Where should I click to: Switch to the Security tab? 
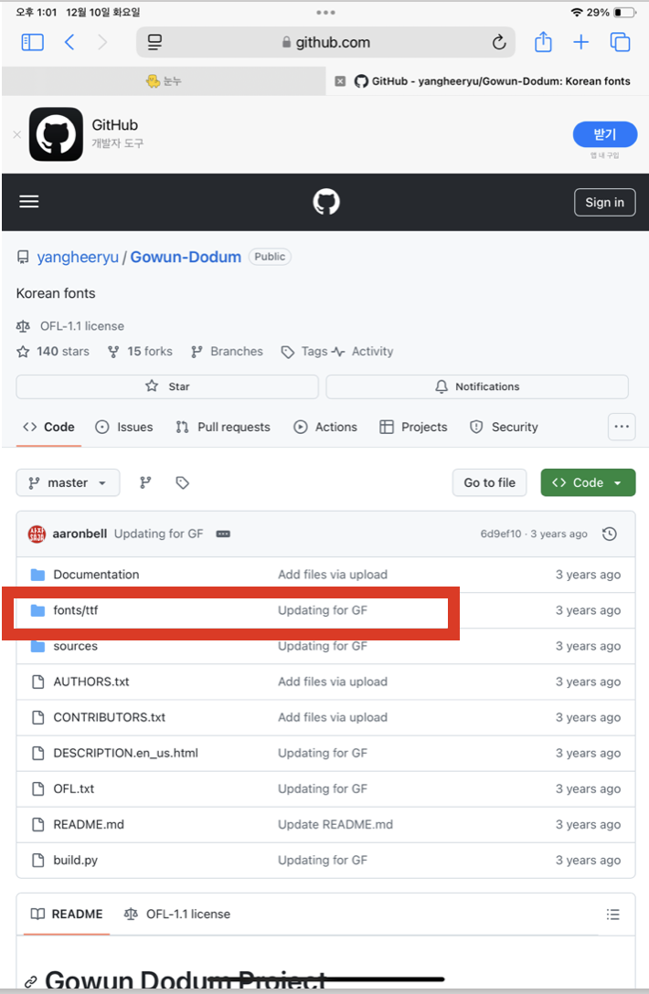pyautogui.click(x=505, y=428)
